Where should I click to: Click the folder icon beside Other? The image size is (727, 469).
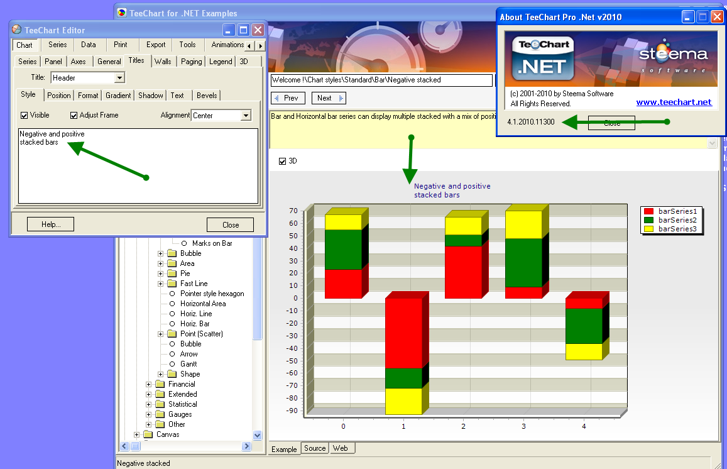(x=160, y=424)
